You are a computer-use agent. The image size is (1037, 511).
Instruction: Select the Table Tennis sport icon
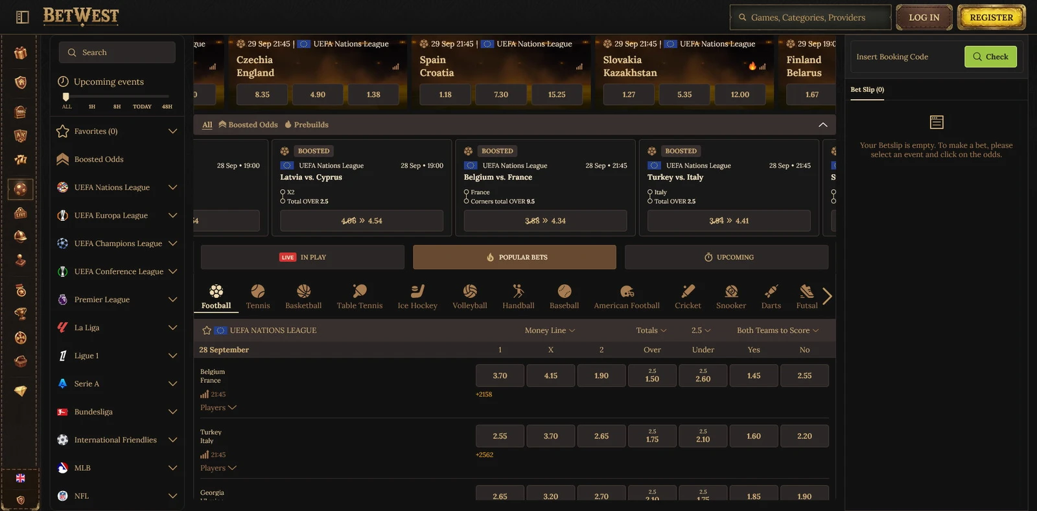tap(360, 297)
